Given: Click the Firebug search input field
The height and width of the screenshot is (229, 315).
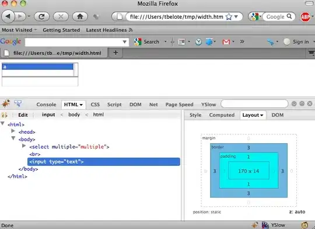Looking at the screenshot, I should [x=254, y=104].
